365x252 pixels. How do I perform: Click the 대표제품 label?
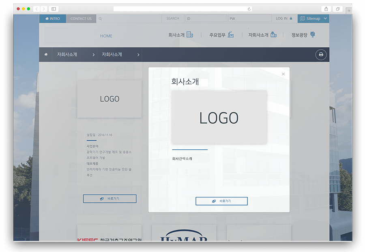(x=92, y=163)
